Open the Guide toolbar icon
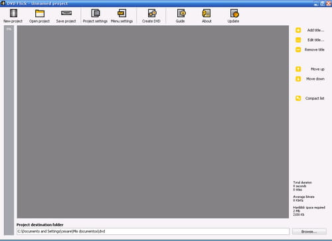Image resolution: width=332 pixels, height=241 pixels. [x=181, y=13]
